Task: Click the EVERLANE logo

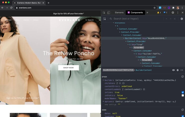Action: [x=70, y=20]
